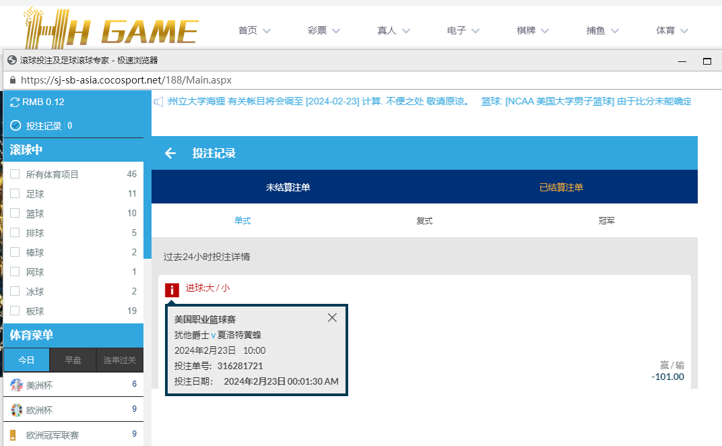Expand the 电子 dropdown arrow

point(475,31)
